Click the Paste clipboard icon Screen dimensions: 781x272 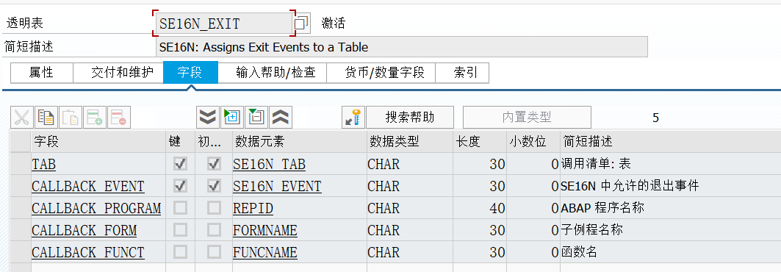click(71, 118)
